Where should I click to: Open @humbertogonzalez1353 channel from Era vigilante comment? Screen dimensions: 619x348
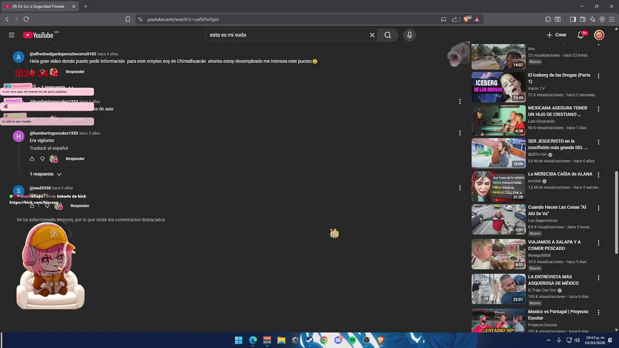click(54, 133)
